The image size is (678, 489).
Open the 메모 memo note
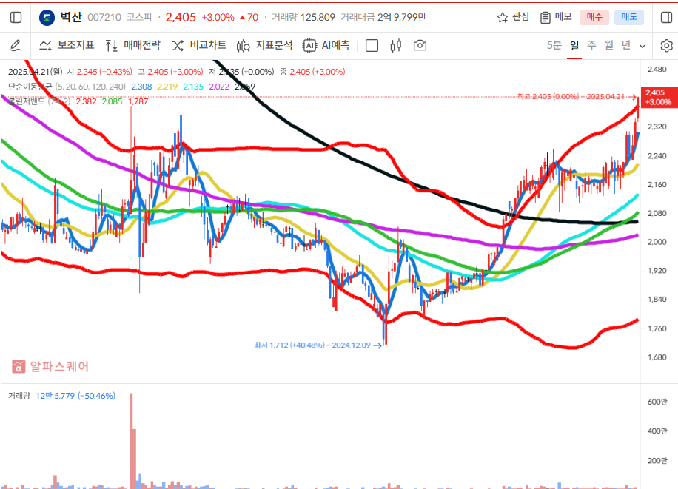pos(556,17)
